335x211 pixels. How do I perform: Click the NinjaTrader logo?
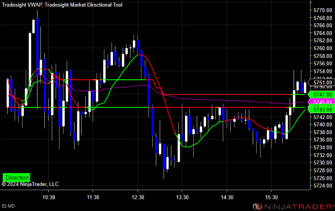tap(293, 206)
